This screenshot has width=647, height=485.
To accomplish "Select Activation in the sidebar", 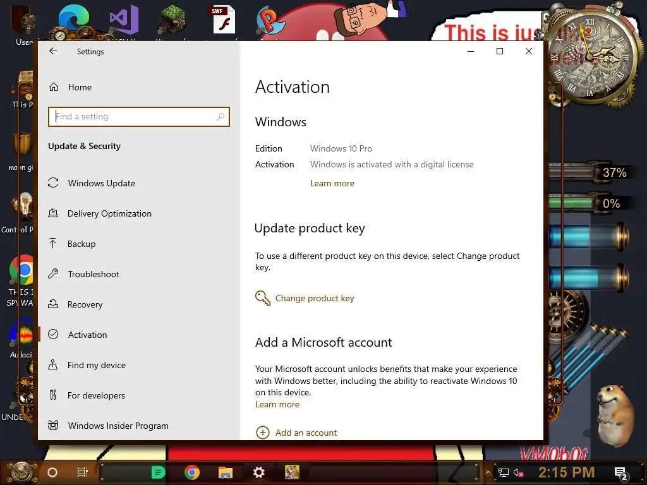I will pos(138,335).
